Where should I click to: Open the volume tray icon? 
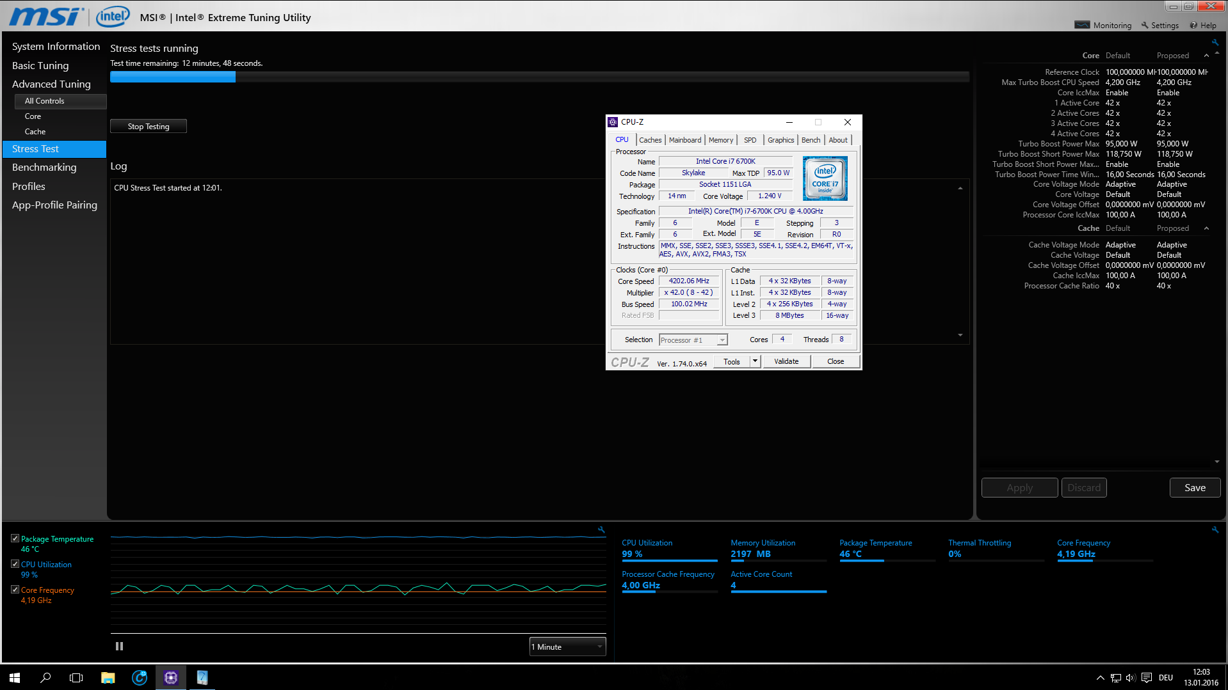pyautogui.click(x=1131, y=678)
